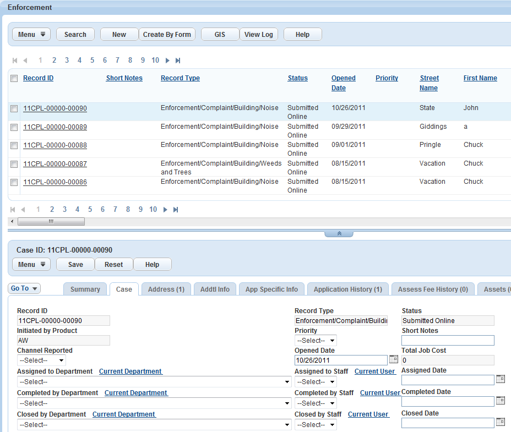Open record 11CPL-00000-00088 link
This screenshot has width=511, height=432.
(55, 145)
